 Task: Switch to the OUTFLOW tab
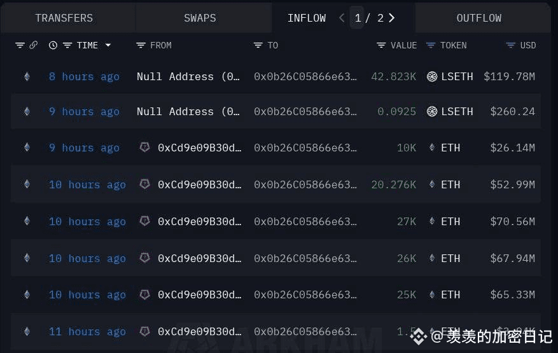tap(479, 18)
